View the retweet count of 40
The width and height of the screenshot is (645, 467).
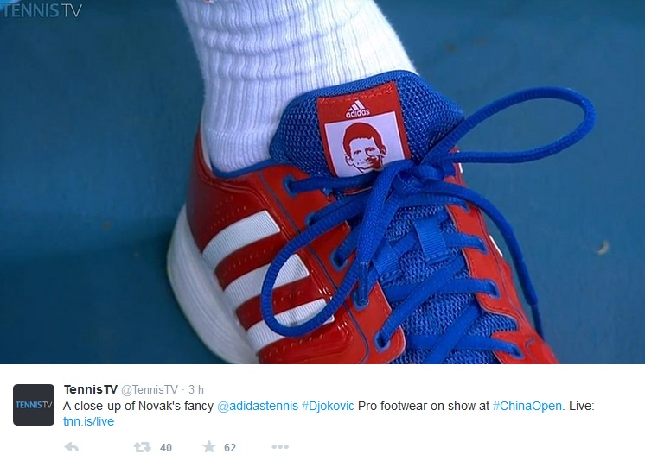[x=166, y=447]
